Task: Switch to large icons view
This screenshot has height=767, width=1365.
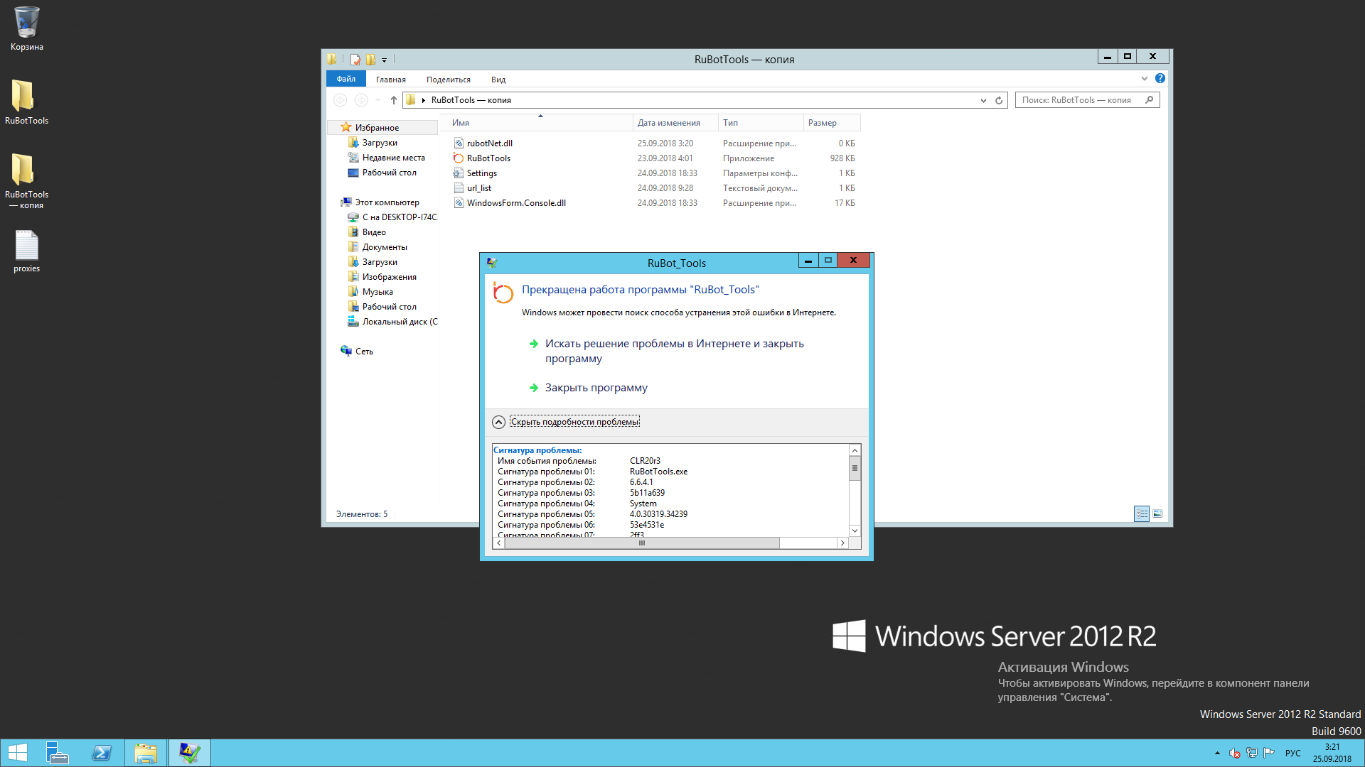Action: 1157,513
